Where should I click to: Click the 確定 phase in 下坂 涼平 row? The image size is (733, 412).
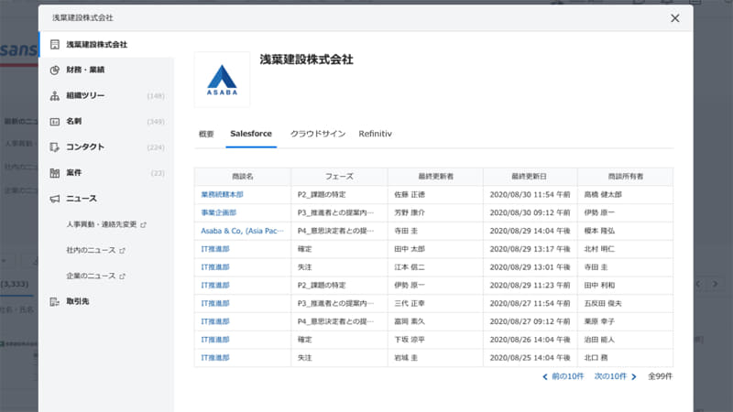pos(305,340)
